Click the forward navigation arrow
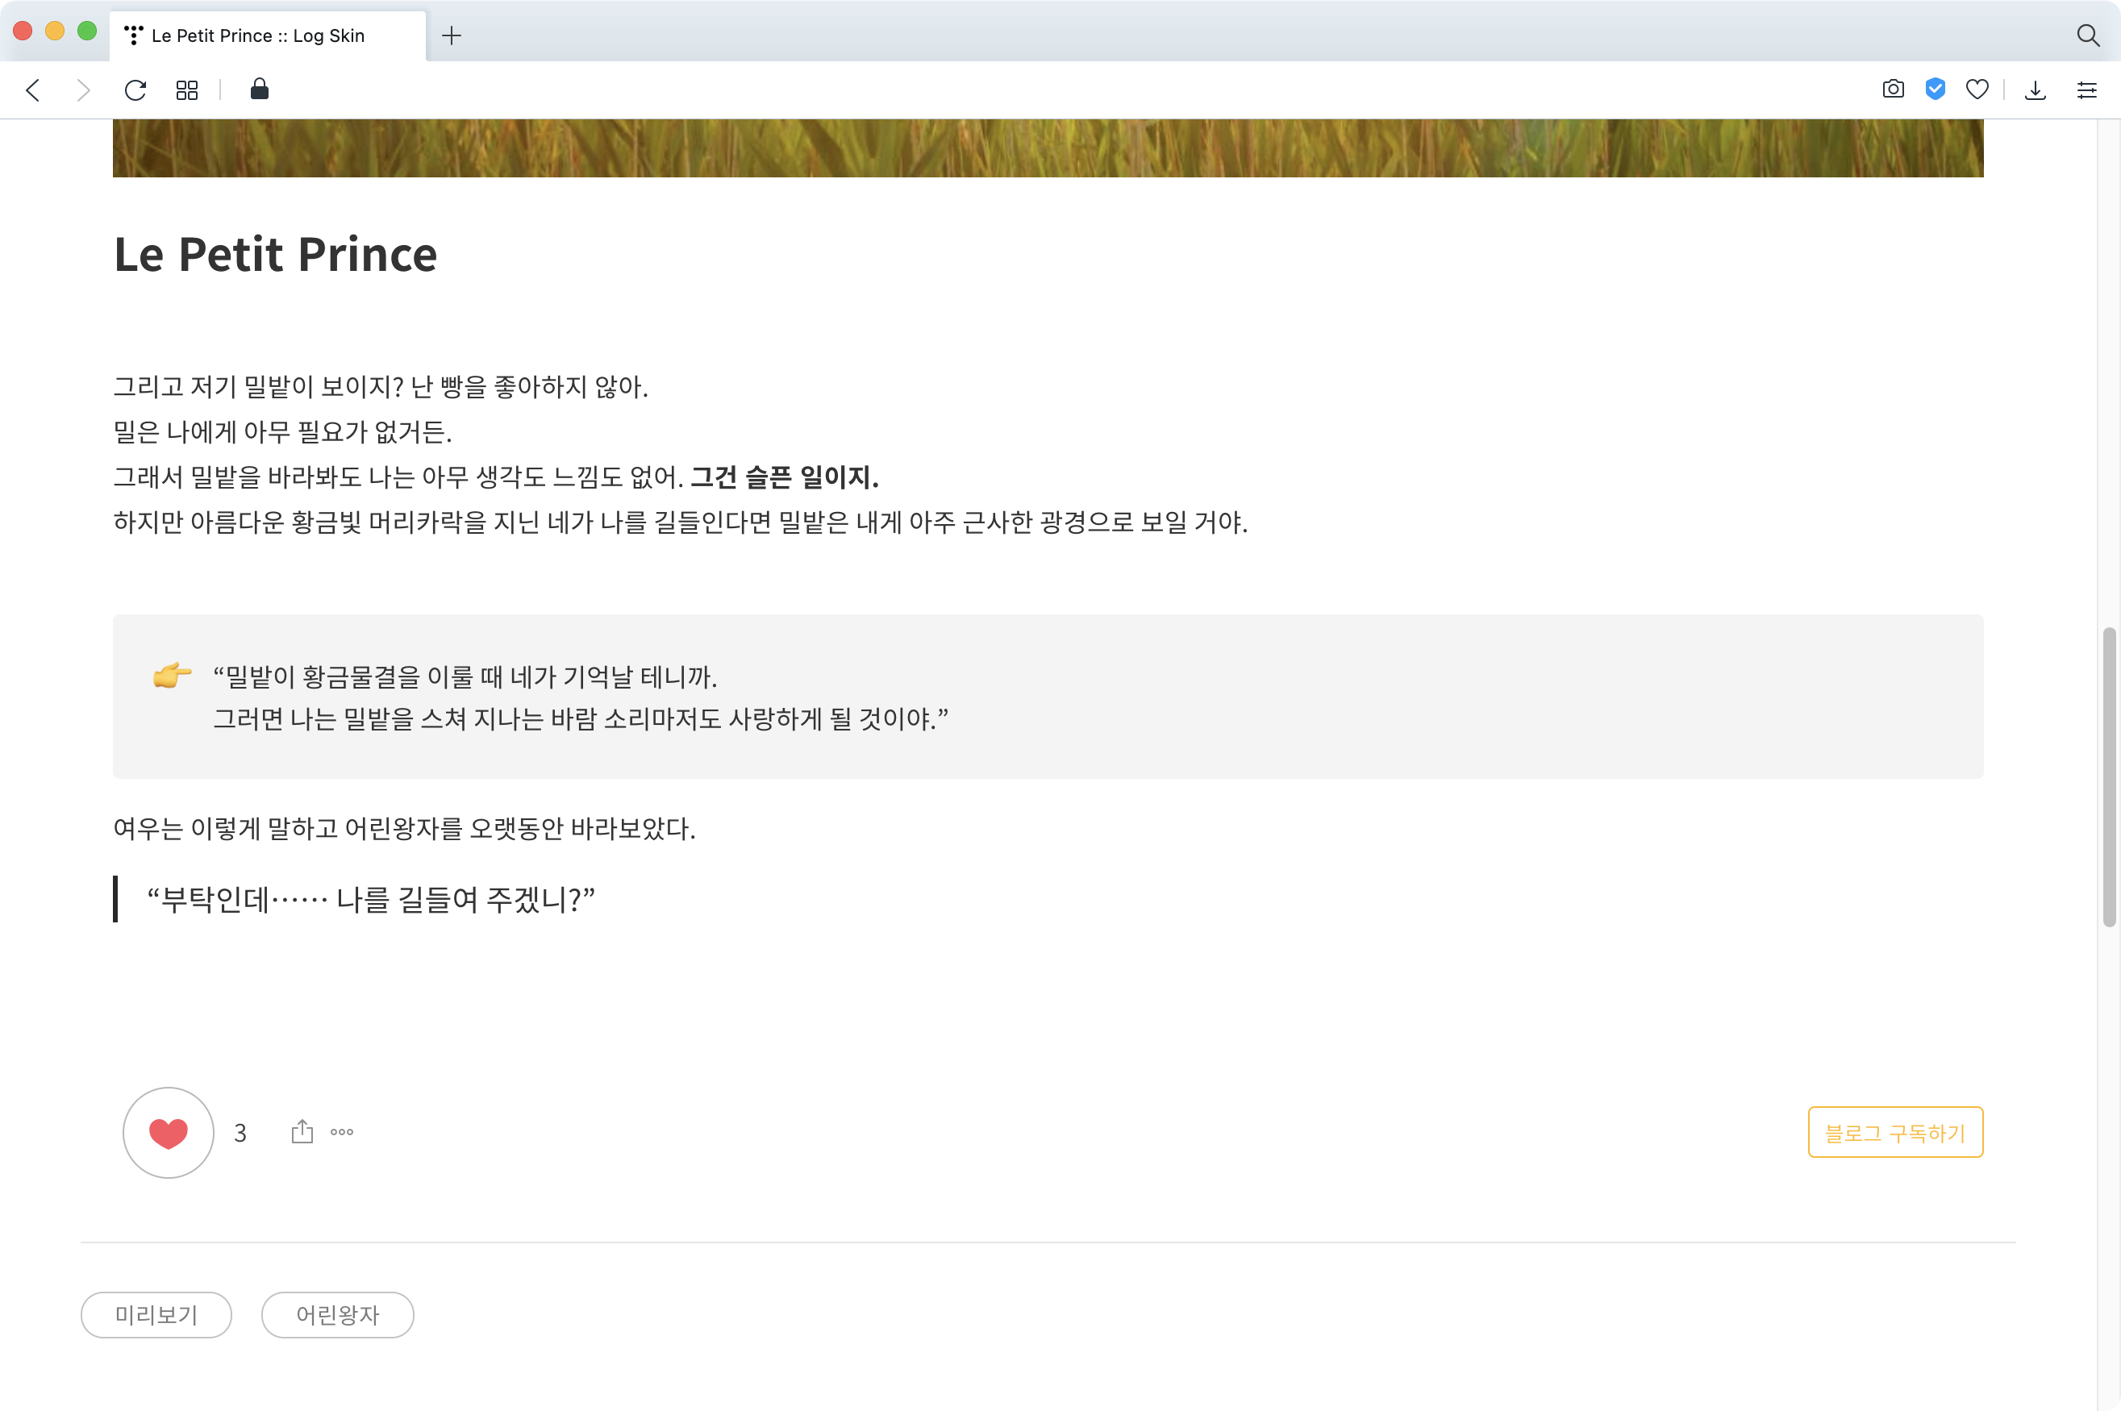 84,90
